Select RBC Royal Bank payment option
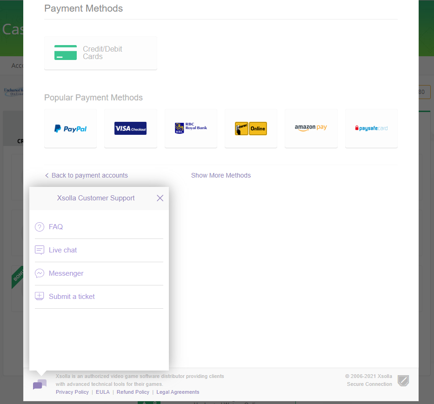Image resolution: width=434 pixels, height=404 pixels. [191, 128]
